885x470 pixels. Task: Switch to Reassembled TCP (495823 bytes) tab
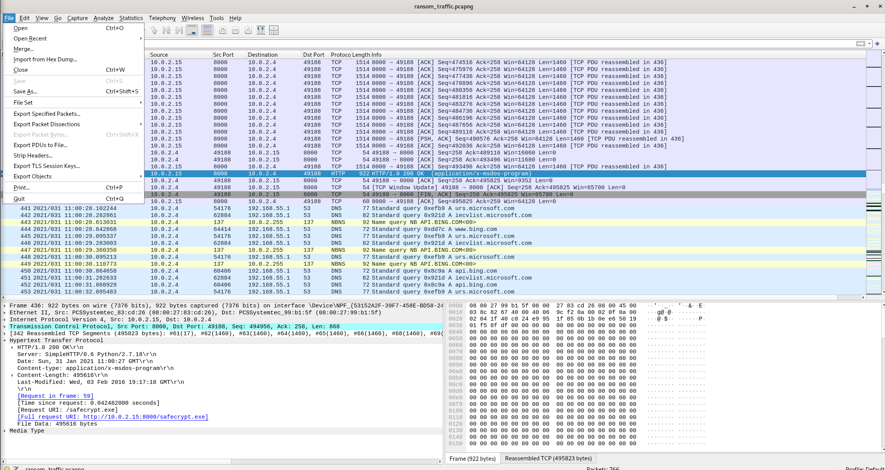tap(548, 458)
